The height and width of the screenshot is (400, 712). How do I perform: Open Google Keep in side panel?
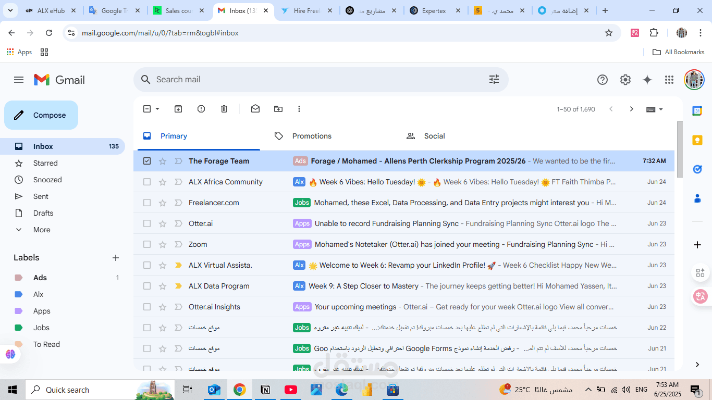pos(697,140)
